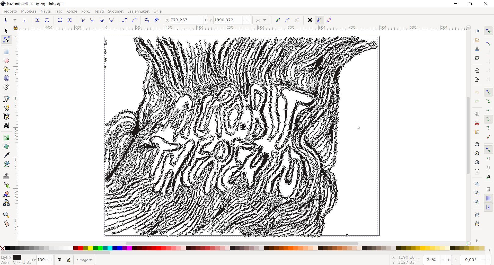Screen dimensions: 494x265
Task: Click the no-paint X swatch
Action: 2,248
